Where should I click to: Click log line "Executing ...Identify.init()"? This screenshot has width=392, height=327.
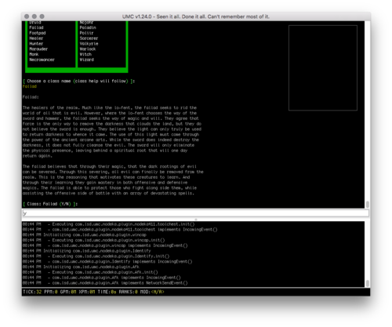click(96, 256)
